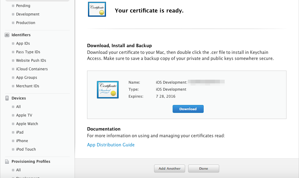Click the Certificate Standard thumbnail icon
299x178 pixels.
(x=108, y=90)
